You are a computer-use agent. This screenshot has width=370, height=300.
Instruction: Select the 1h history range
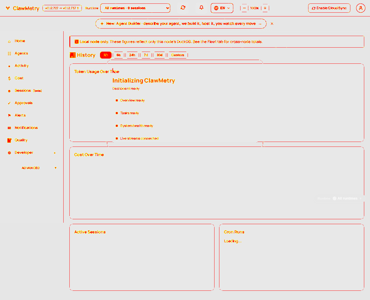[x=106, y=55]
